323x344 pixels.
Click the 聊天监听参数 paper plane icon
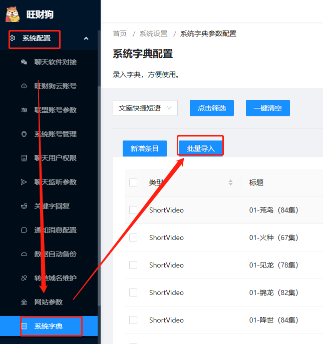pyautogui.click(x=24, y=182)
